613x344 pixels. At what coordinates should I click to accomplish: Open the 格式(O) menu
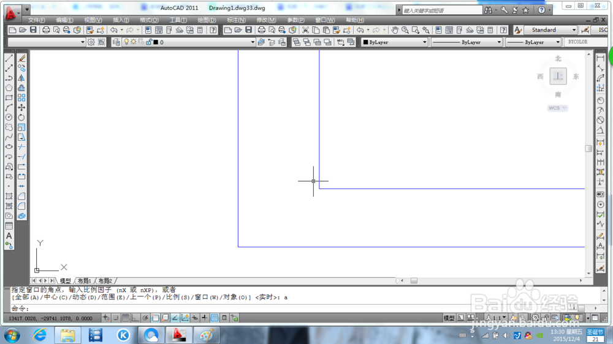click(x=150, y=20)
